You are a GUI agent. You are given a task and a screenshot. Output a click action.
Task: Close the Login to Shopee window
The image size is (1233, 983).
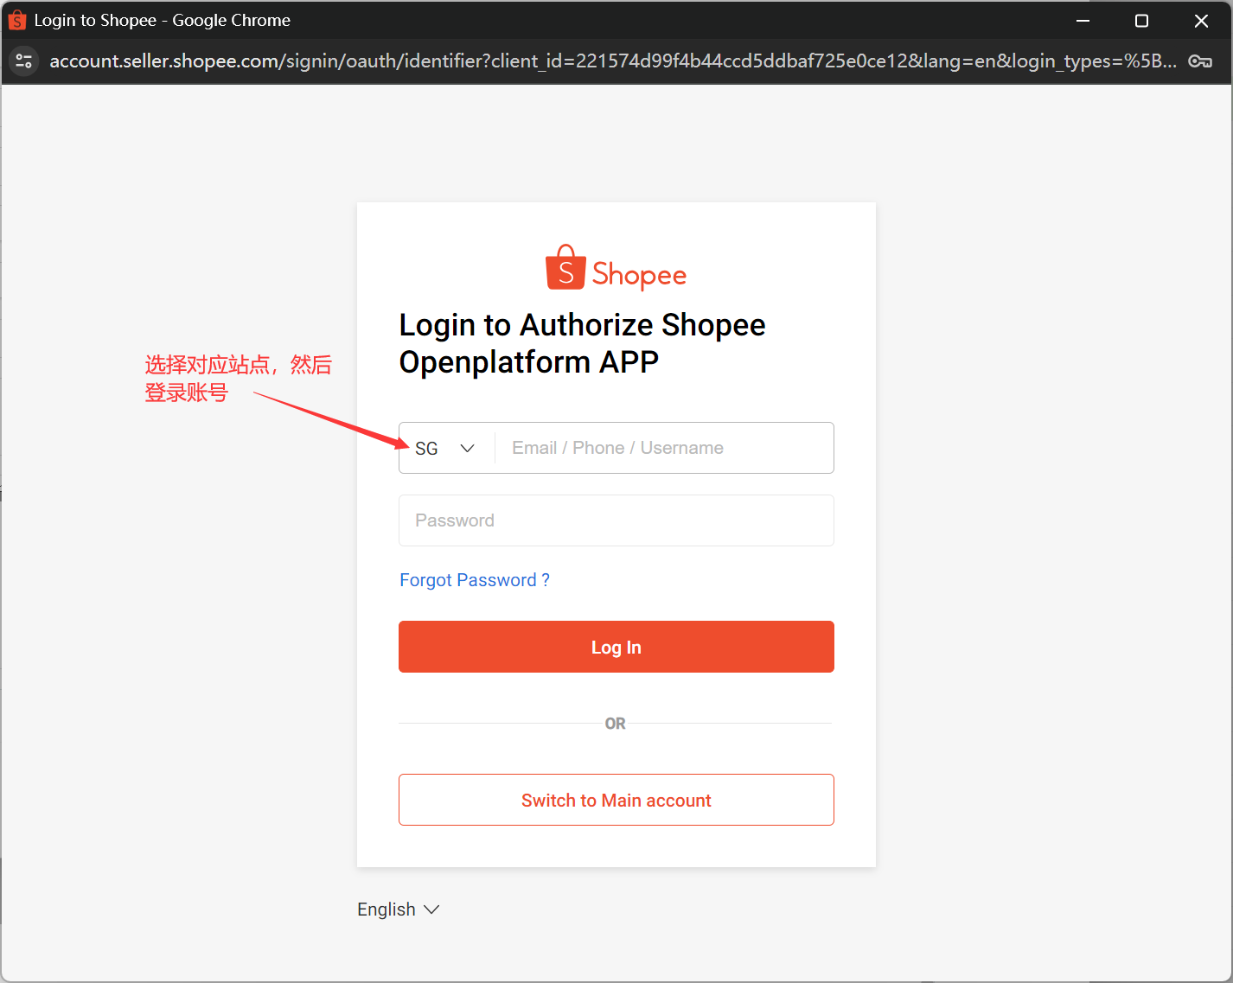(1201, 19)
